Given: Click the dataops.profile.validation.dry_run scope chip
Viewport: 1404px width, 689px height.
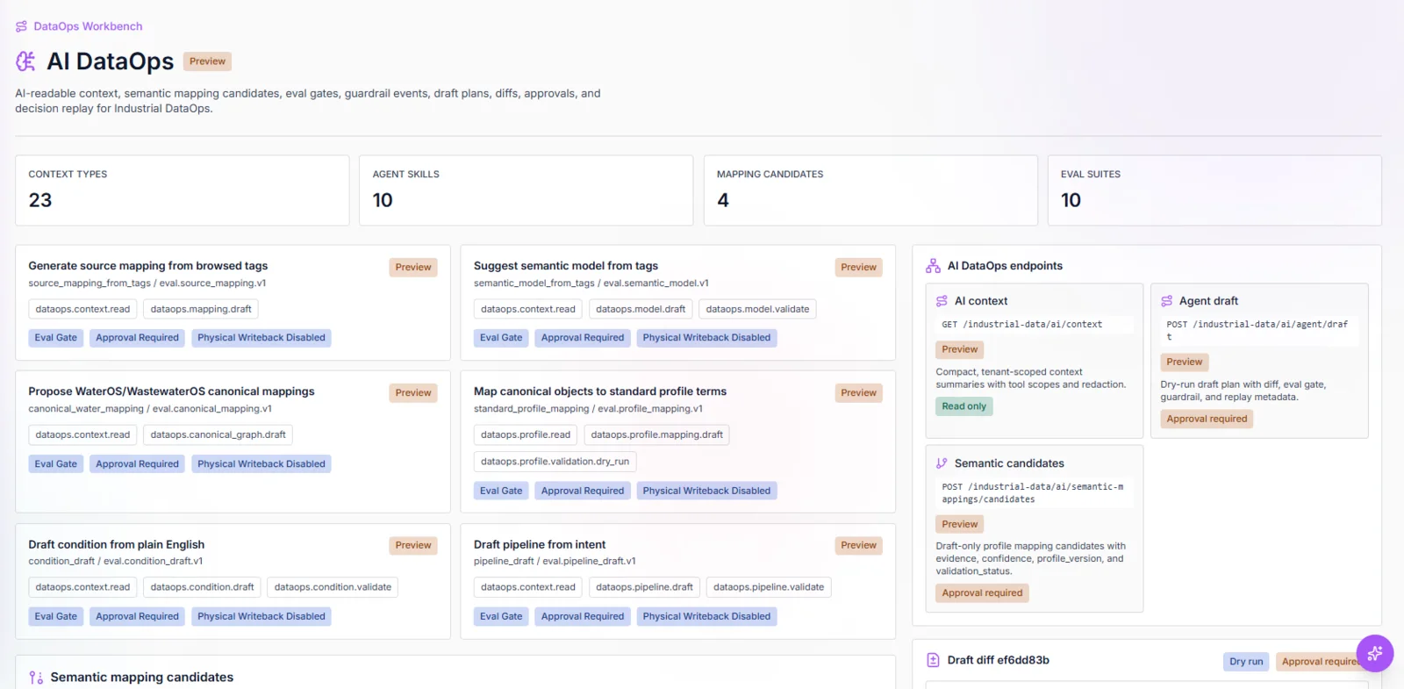Looking at the screenshot, I should point(555,462).
